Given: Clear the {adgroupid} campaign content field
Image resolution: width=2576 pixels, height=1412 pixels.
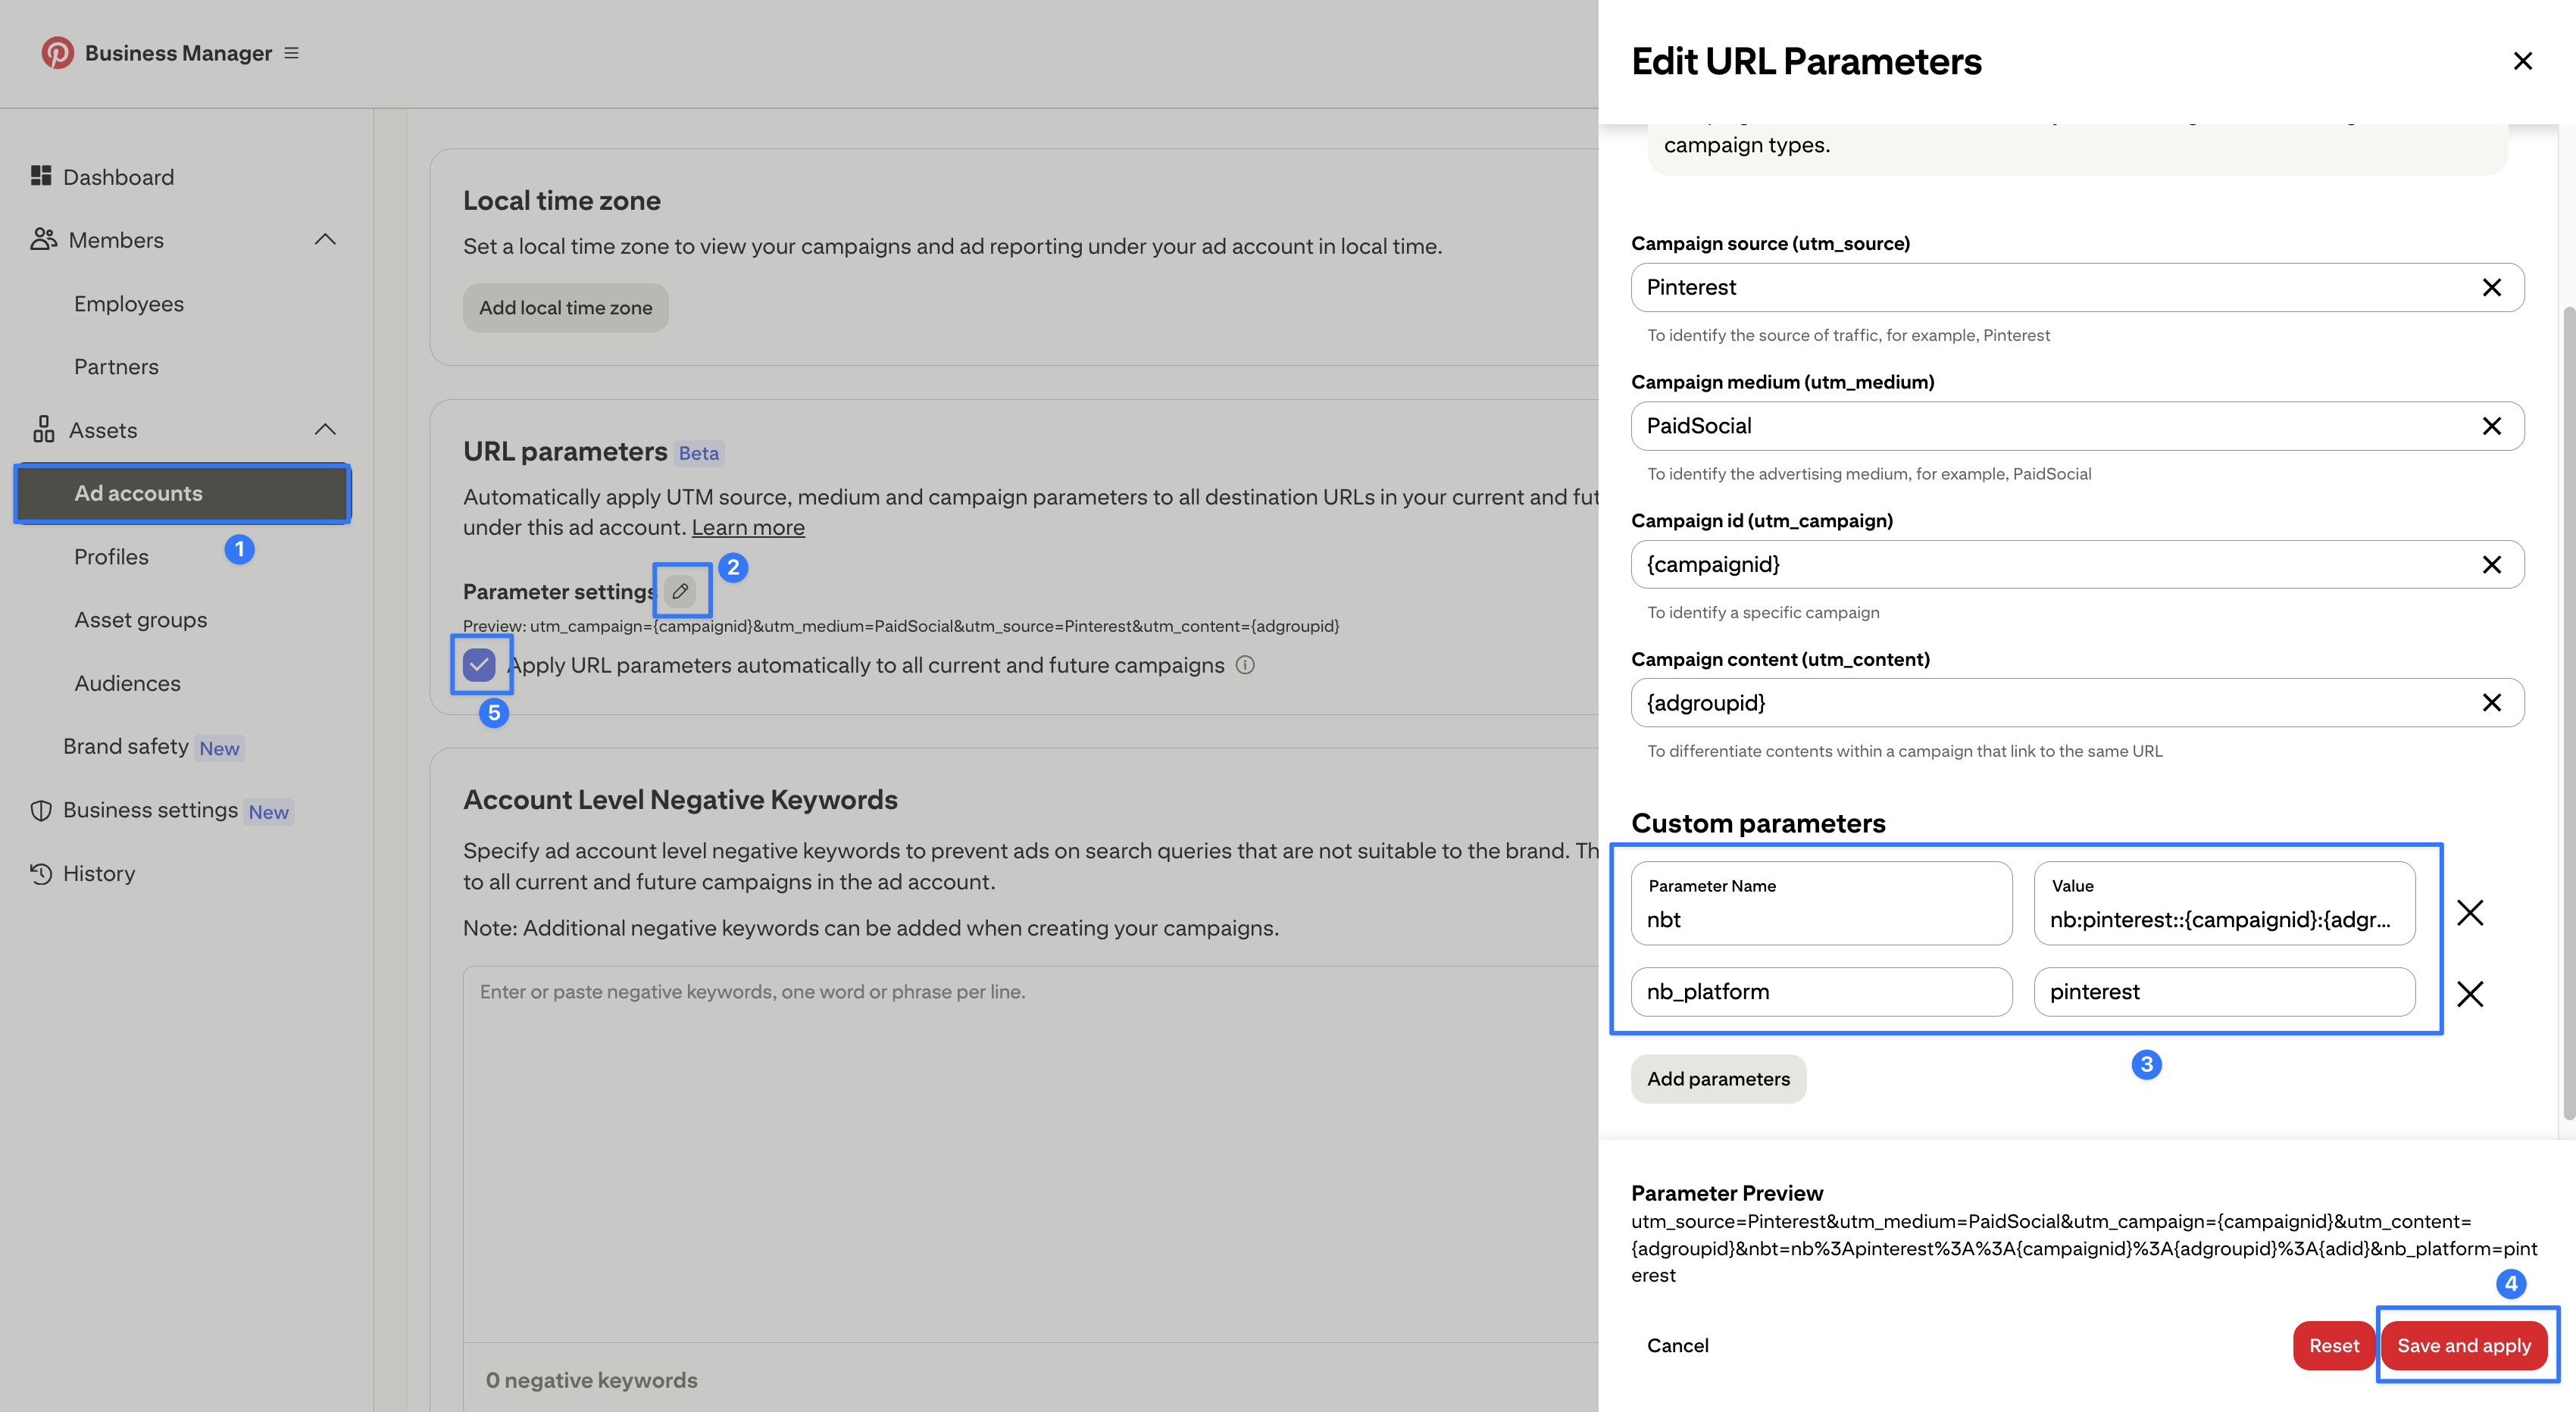Looking at the screenshot, I should [x=2491, y=703].
